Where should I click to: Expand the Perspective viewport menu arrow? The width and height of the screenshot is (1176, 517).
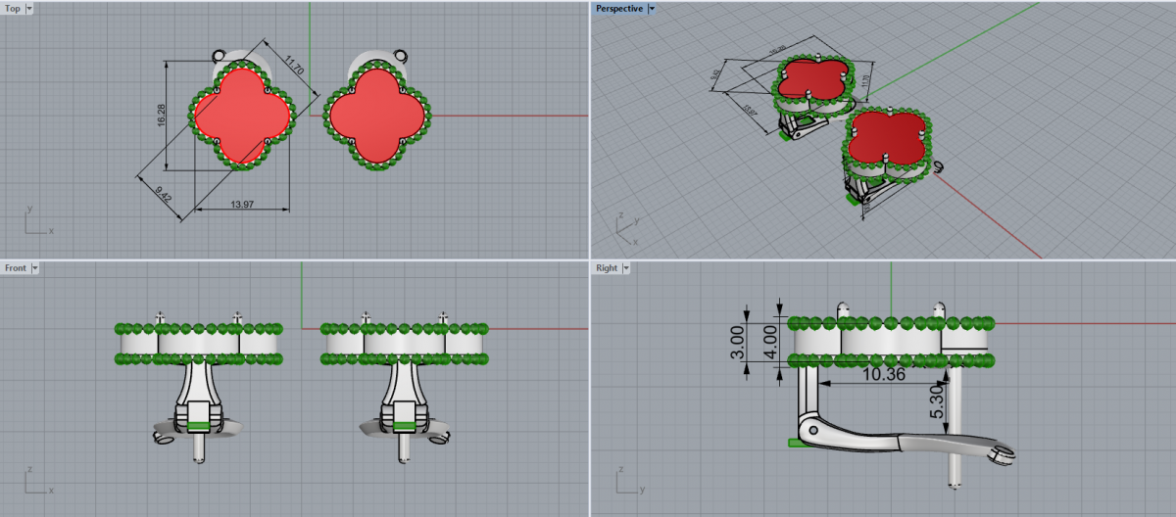652,8
